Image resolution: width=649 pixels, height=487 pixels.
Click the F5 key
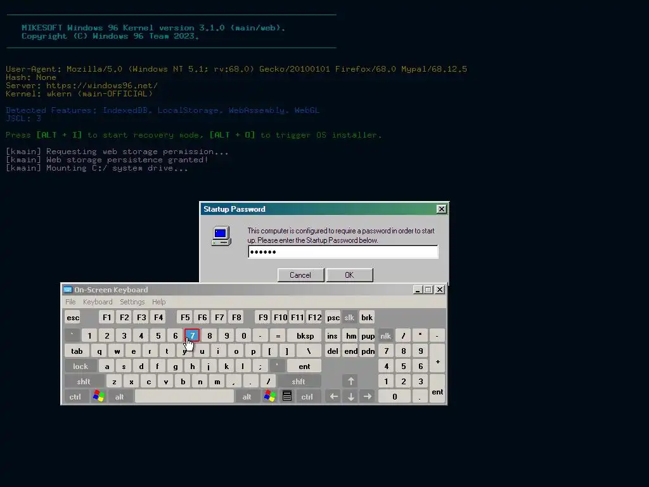tap(185, 317)
